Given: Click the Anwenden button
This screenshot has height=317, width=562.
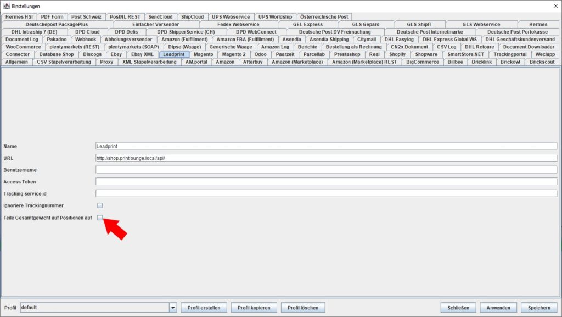Looking at the screenshot, I should tap(498, 308).
